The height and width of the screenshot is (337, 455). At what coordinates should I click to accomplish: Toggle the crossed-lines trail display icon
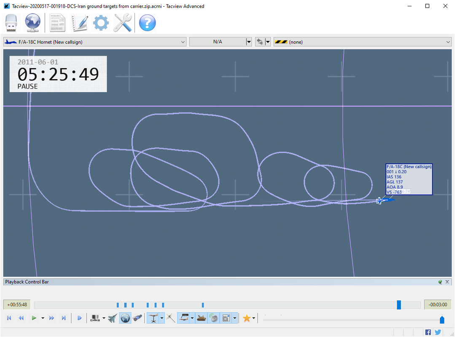point(171,318)
